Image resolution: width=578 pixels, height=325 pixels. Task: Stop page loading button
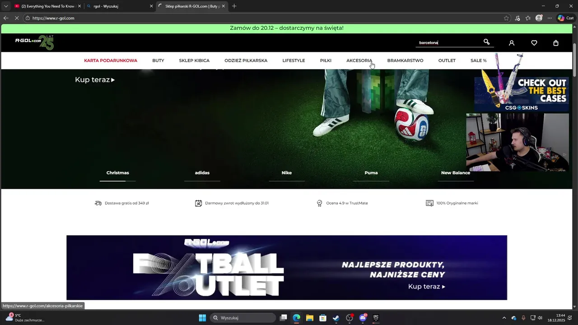(x=17, y=18)
